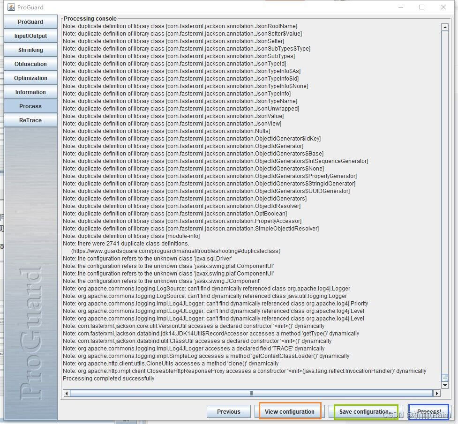Switch to the ReTrace tab
Viewport: 458px width, 424px height.
point(30,120)
